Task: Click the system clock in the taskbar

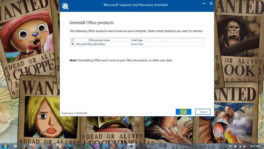Action: click(x=254, y=146)
